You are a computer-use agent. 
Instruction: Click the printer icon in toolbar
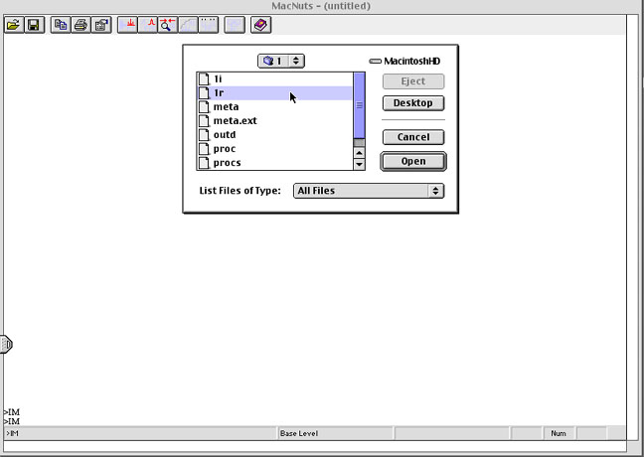(x=80, y=24)
